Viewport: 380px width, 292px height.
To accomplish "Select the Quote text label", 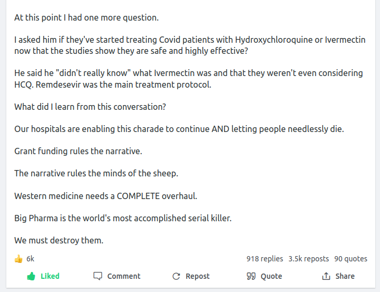I will pyautogui.click(x=271, y=276).
